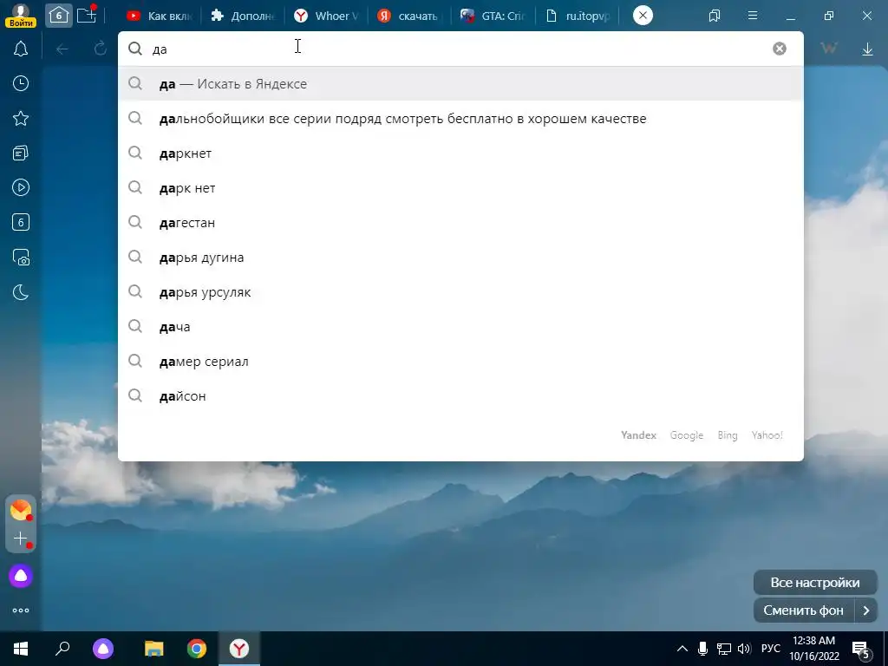888x666 pixels.
Task: Open Google Chrome in taskbar
Action: (197, 649)
